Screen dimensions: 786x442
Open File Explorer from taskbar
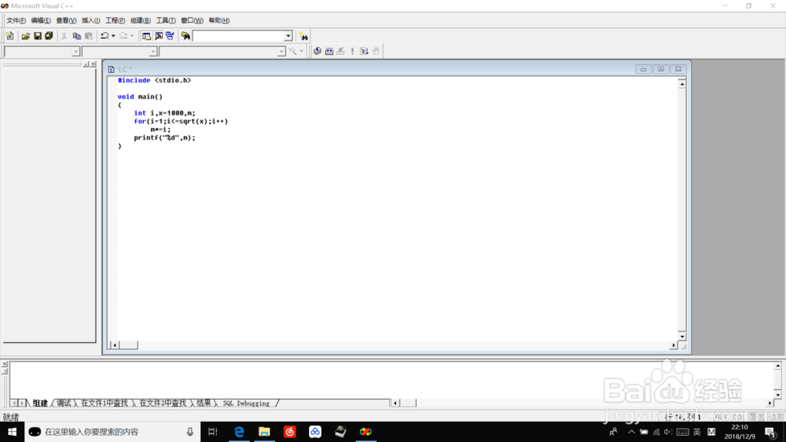point(264,432)
